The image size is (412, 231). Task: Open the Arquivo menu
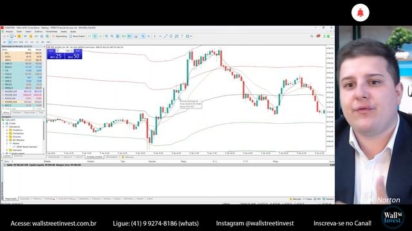[x=9, y=31]
